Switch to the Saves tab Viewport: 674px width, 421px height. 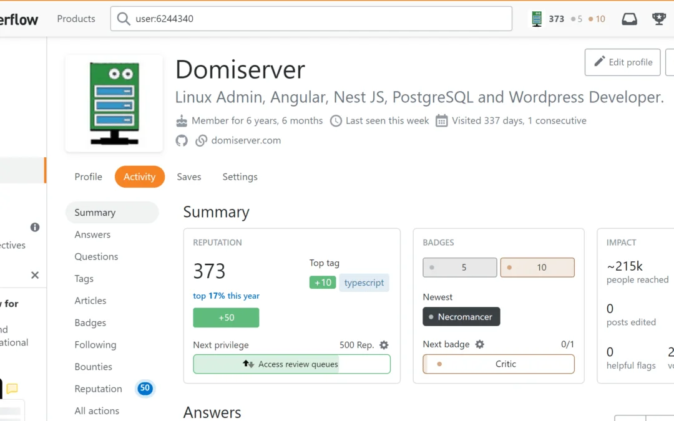[188, 177]
